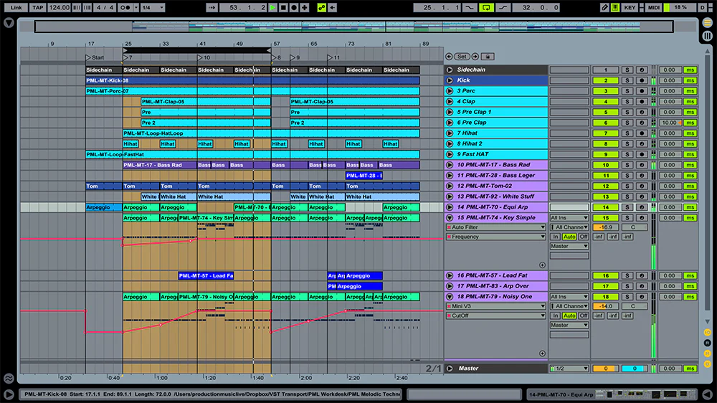Click the TAP tempo button

click(38, 7)
